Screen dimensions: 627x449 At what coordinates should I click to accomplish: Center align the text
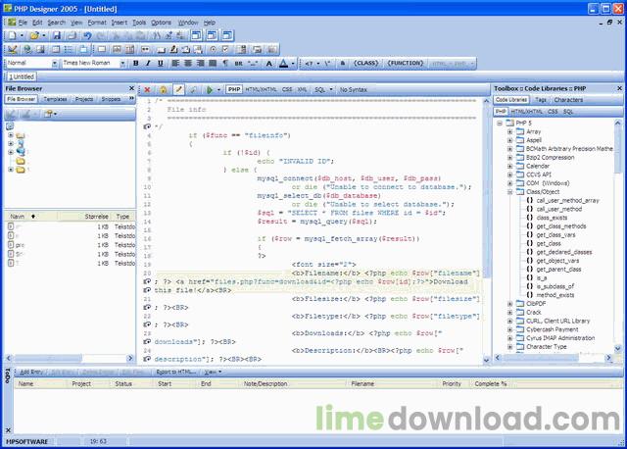[187, 63]
